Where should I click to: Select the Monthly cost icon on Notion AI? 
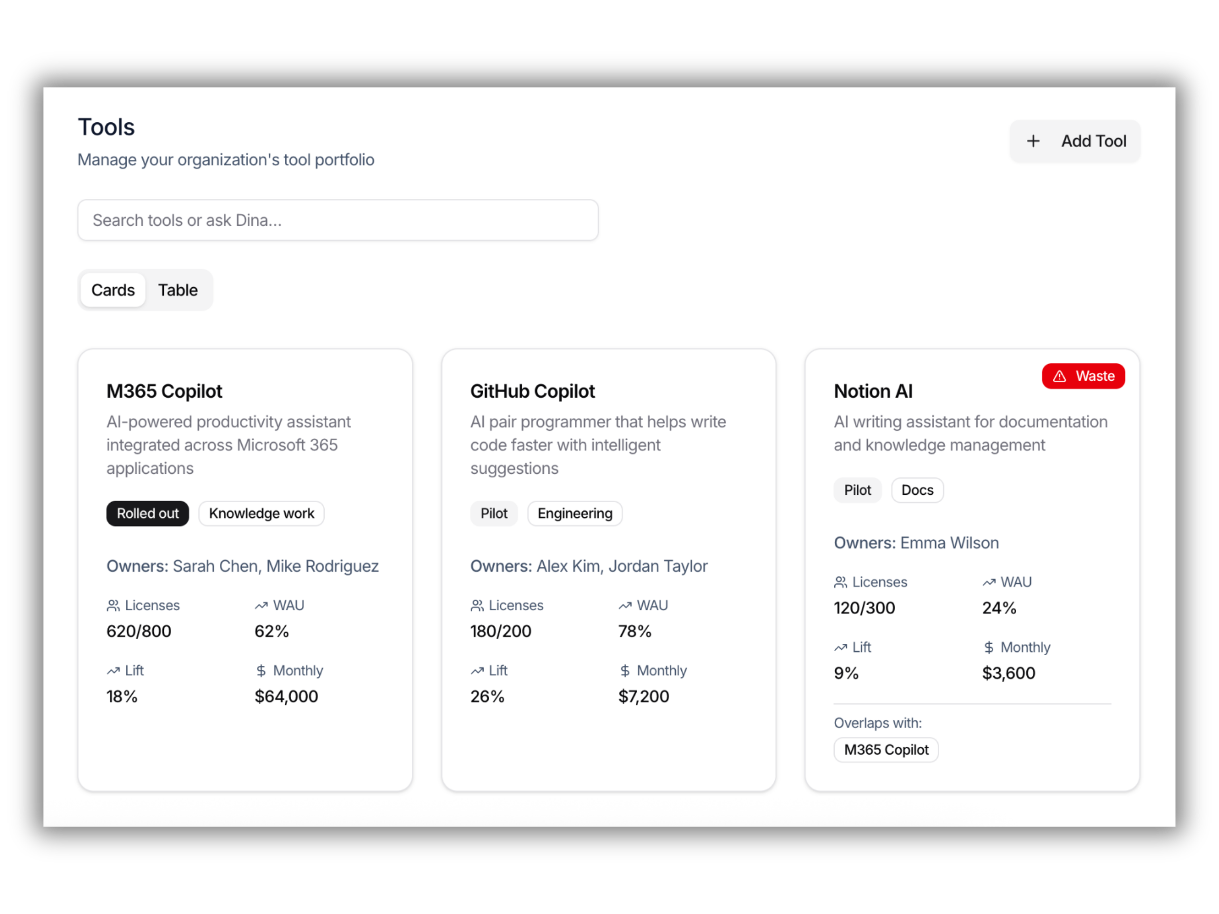pyautogui.click(x=989, y=647)
